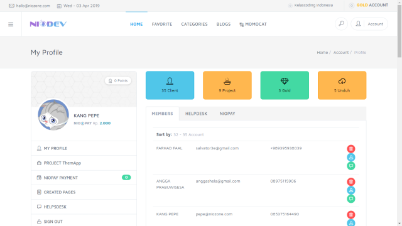Screen dimensions: 402x226
Task: Click the 0 Points badge
Action: tap(118, 80)
